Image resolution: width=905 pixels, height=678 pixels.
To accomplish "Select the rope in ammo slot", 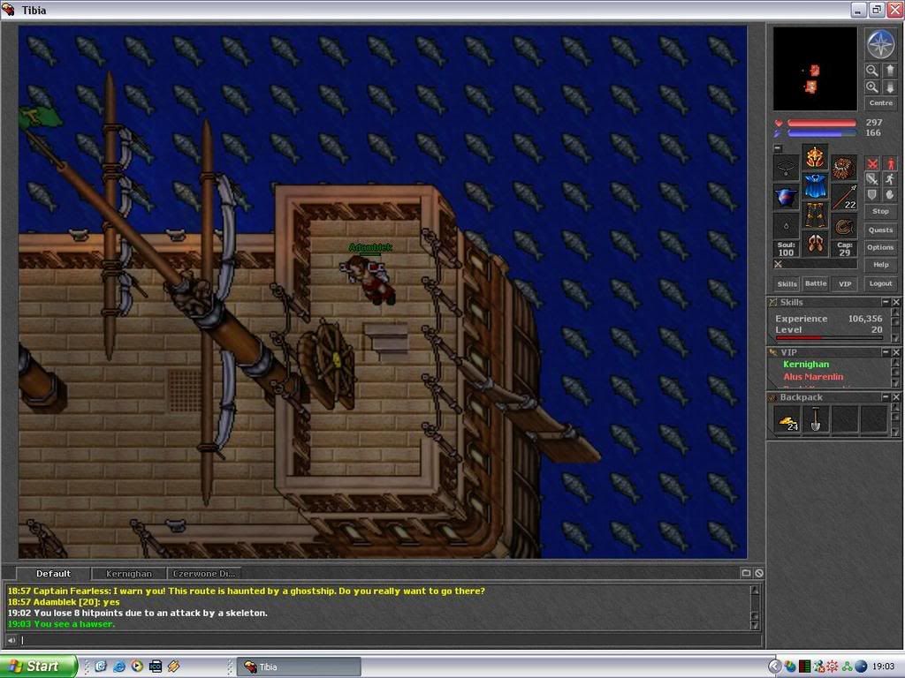I will click(844, 225).
